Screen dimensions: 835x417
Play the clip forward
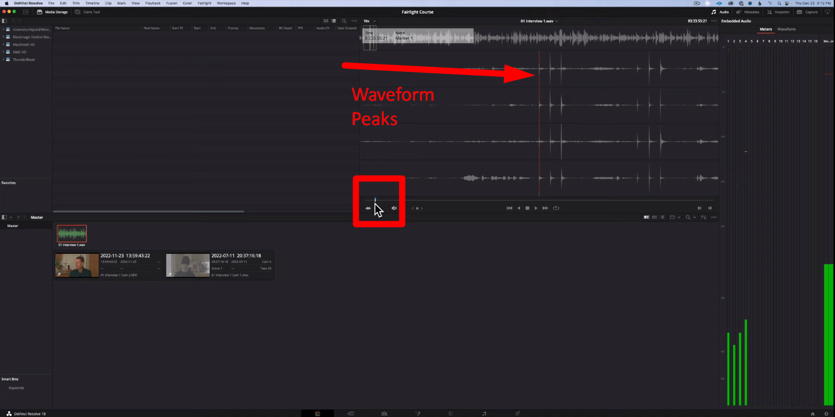536,208
